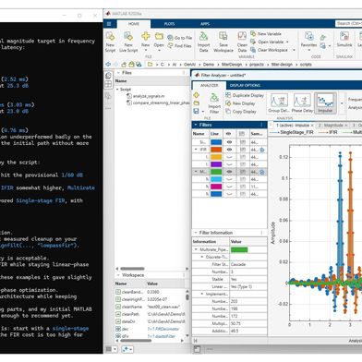The width and height of the screenshot is (362, 362).
Task: Open analysis gallery dropdown arrow
Action: [x=342, y=103]
